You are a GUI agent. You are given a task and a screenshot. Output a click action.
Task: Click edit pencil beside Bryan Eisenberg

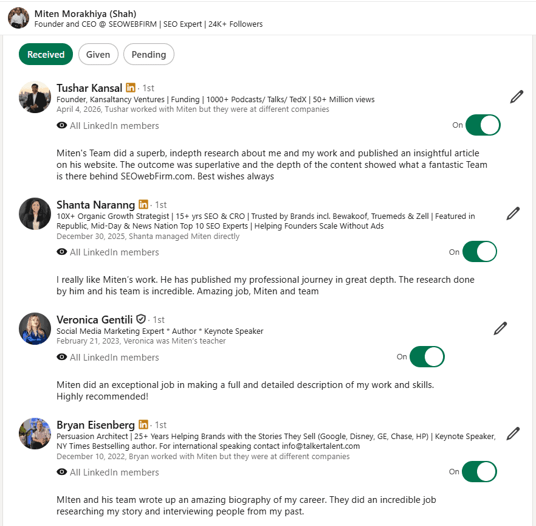514,434
